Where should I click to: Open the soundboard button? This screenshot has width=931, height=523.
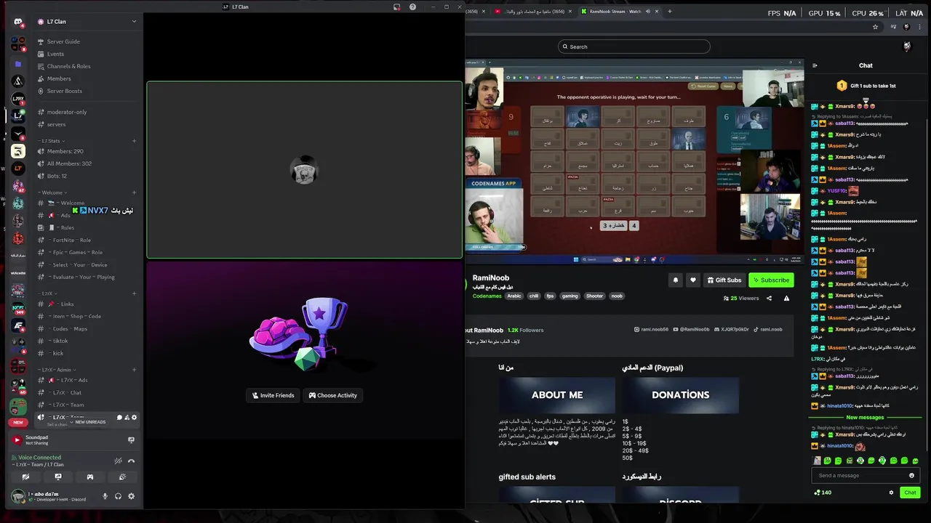[122, 477]
